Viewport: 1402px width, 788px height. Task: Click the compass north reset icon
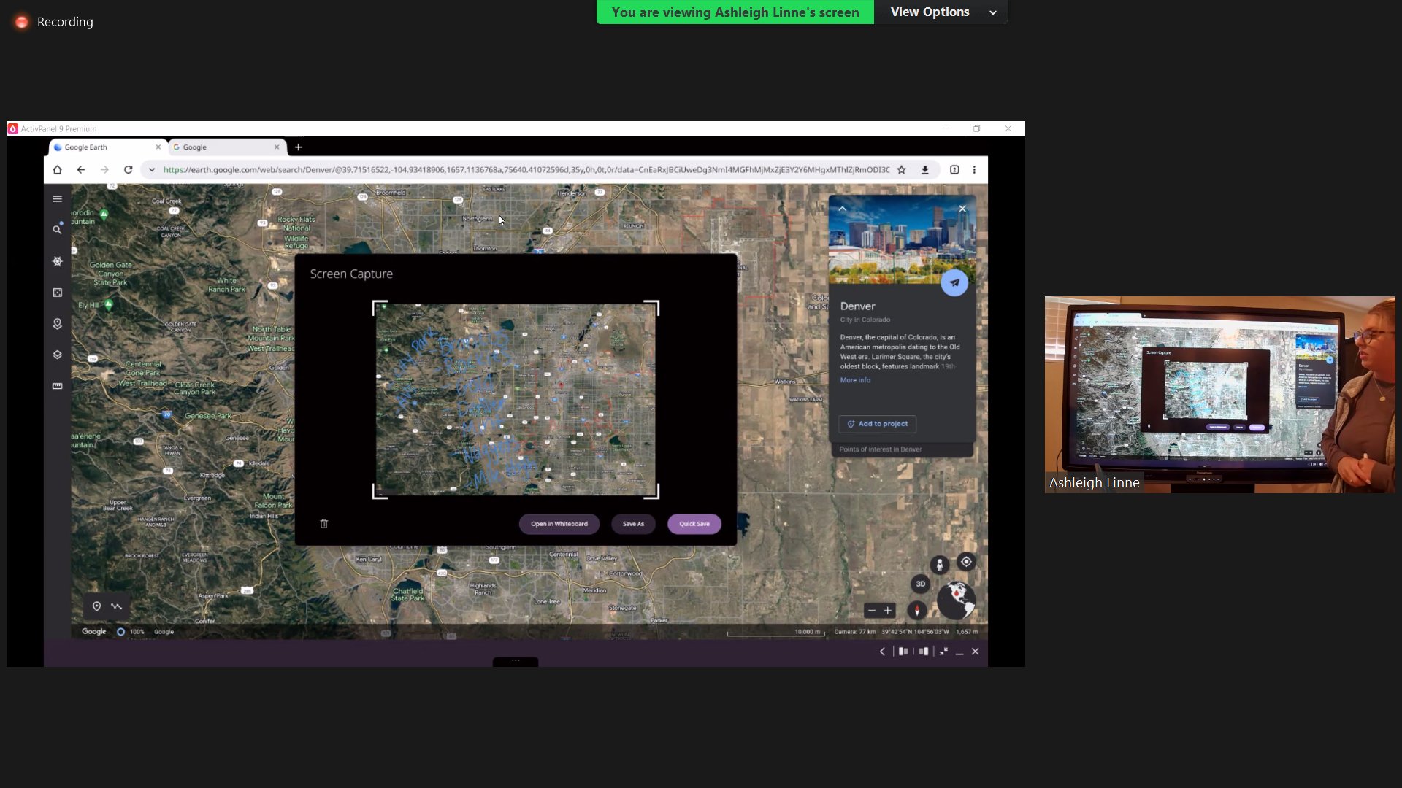tap(917, 610)
